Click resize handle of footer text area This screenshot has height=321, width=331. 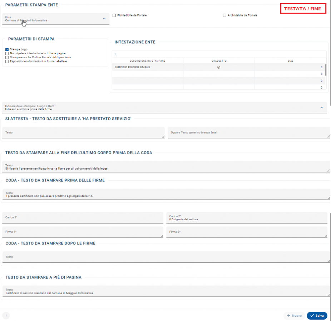pos(328,295)
